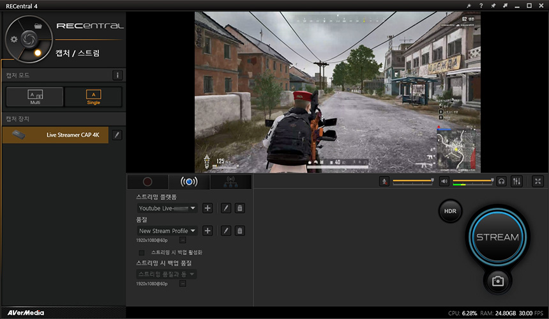Image resolution: width=549 pixels, height=319 pixels.
Task: Toggle headphone monitoring
Action: coord(501,182)
